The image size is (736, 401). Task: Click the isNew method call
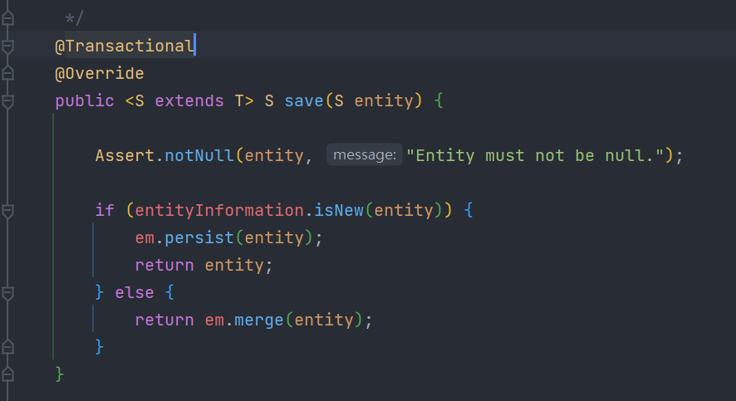click(339, 211)
